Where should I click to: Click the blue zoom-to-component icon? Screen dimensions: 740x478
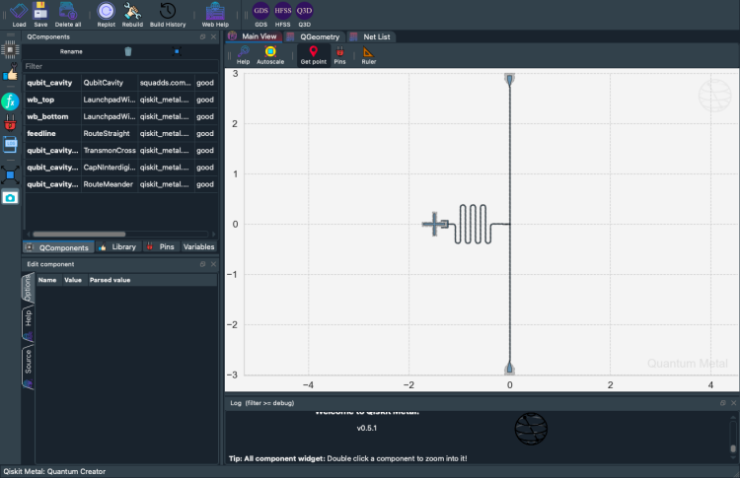pyautogui.click(x=177, y=51)
